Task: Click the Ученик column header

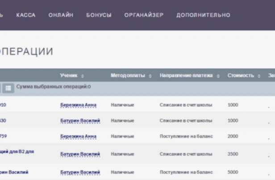Action: [69, 76]
